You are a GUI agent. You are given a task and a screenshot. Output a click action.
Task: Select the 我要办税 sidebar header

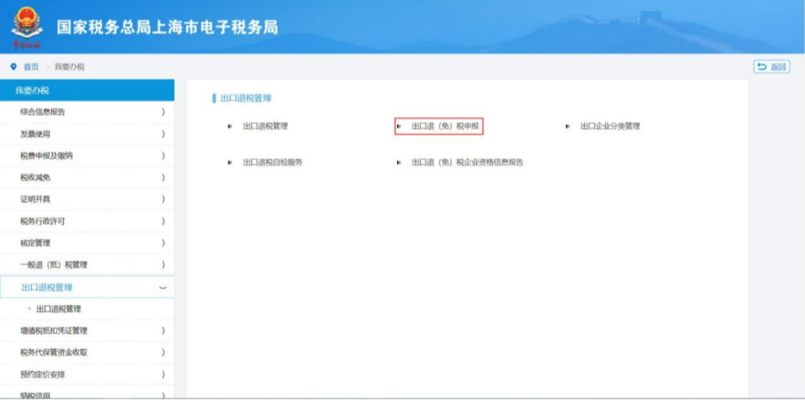coord(88,91)
